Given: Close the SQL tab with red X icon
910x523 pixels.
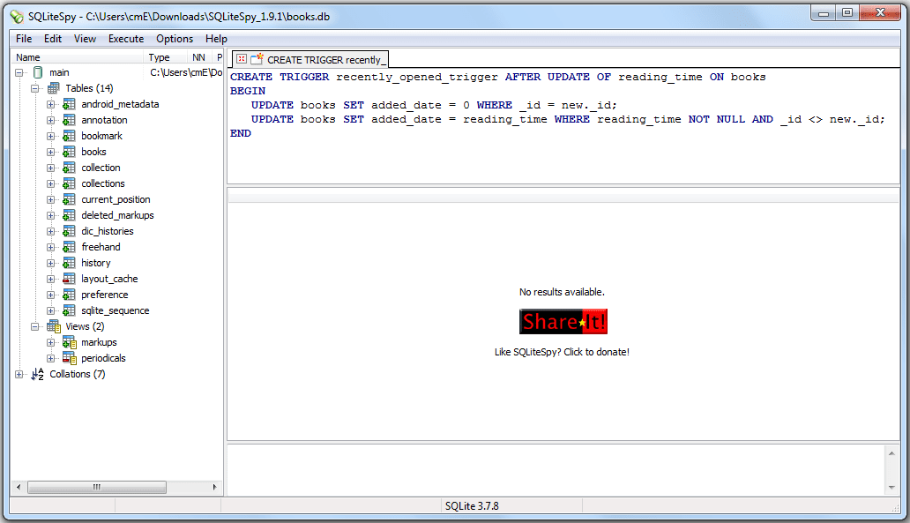Looking at the screenshot, I should [242, 59].
